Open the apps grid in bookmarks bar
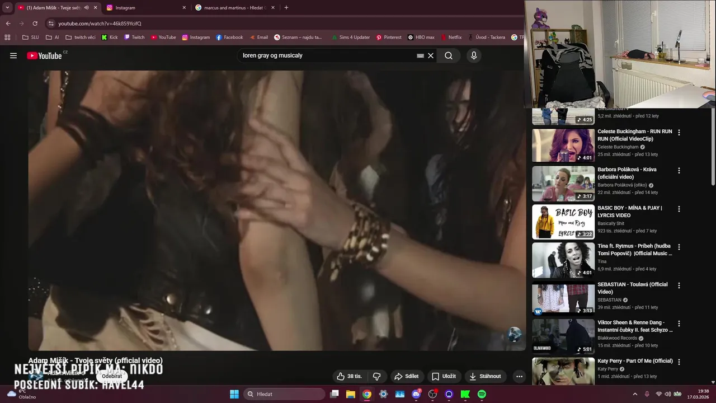 (x=7, y=38)
